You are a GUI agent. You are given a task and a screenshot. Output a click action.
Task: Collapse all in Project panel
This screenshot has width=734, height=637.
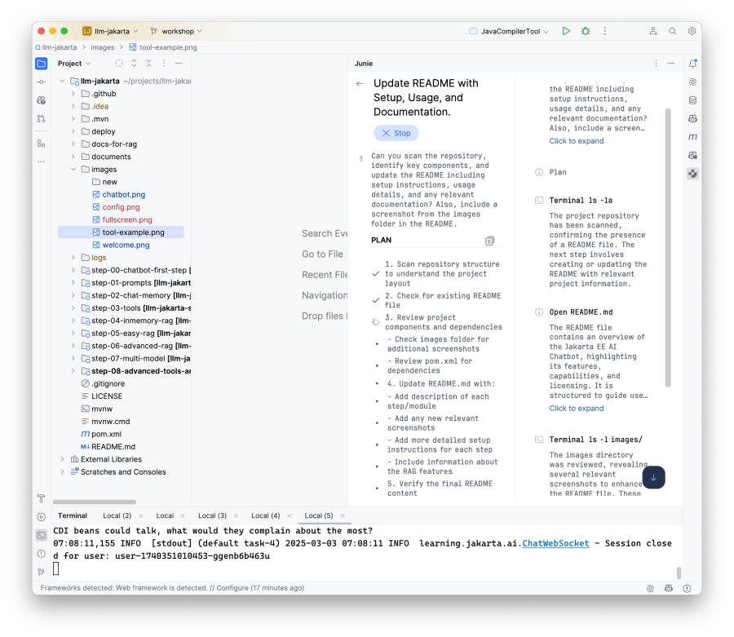pos(149,63)
